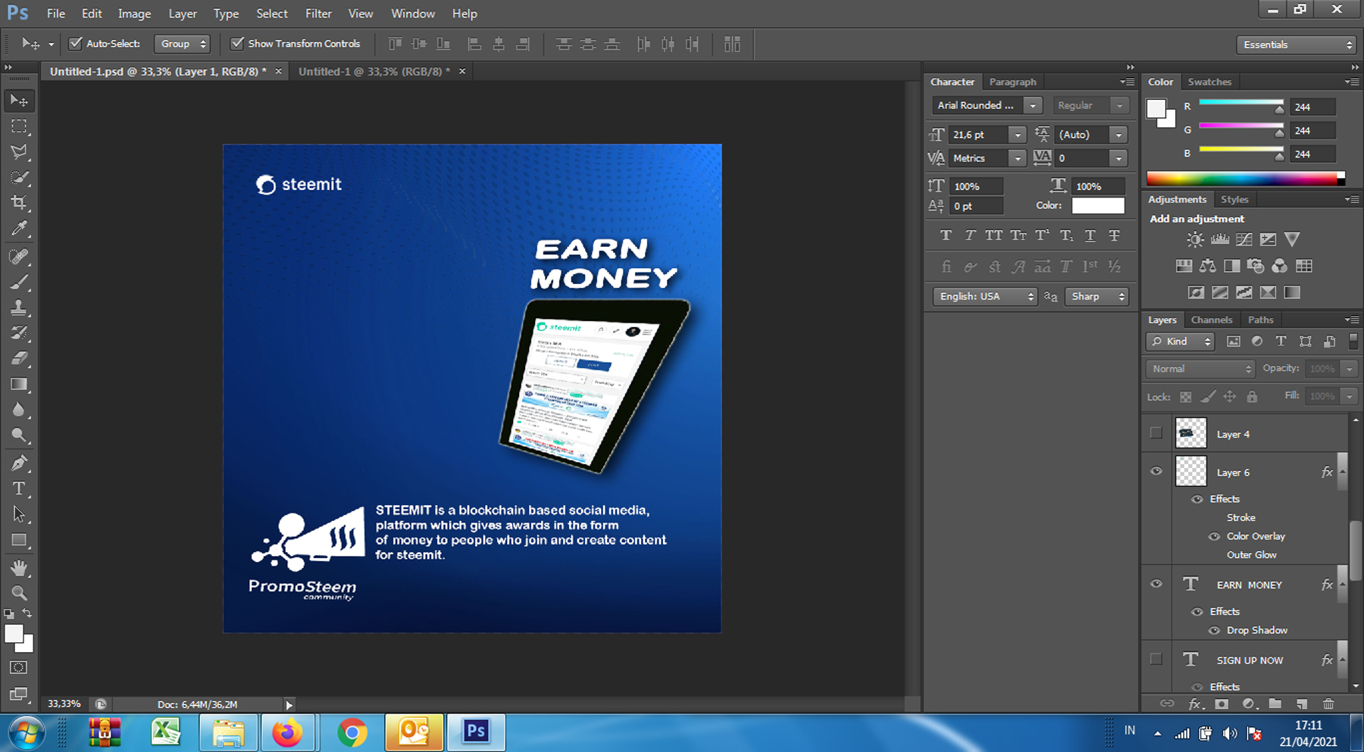Viewport: 1364px width, 752px height.
Task: Create a new group folder in Layers
Action: 1275,704
